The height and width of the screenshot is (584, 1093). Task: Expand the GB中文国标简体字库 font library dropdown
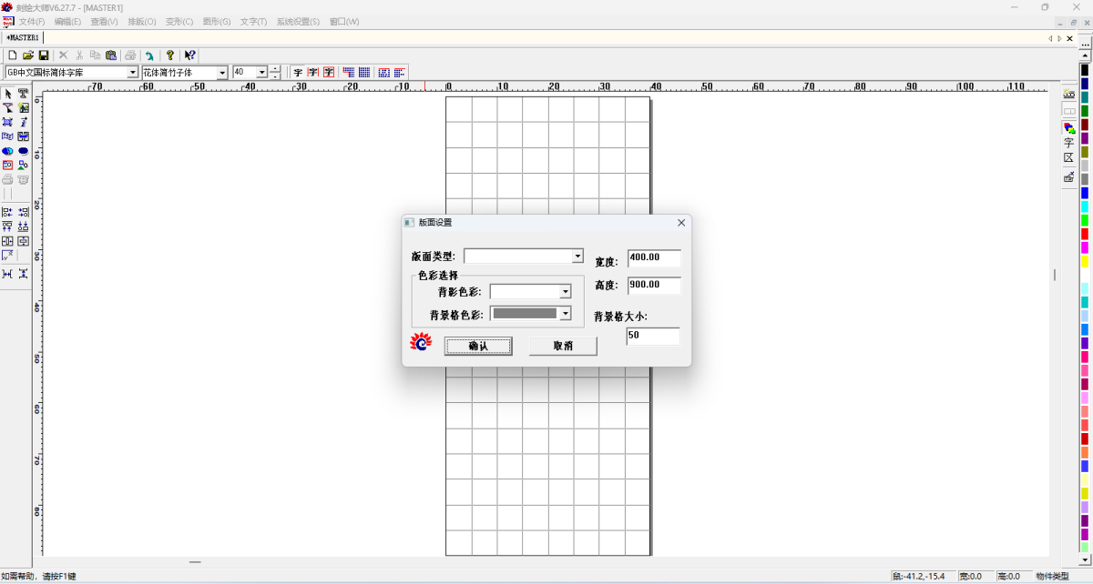pyautogui.click(x=132, y=73)
